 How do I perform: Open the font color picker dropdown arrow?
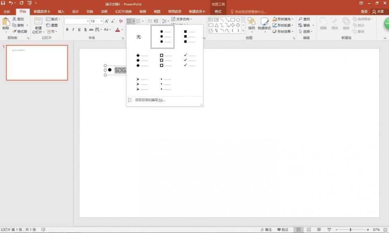click(x=122, y=30)
